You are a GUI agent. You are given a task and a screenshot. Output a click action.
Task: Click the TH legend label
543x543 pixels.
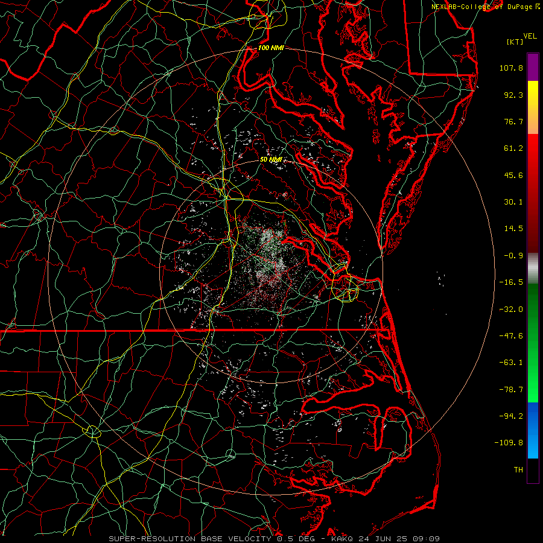click(x=518, y=470)
